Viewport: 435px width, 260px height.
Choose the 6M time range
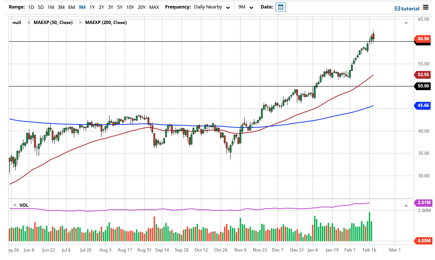[71, 7]
